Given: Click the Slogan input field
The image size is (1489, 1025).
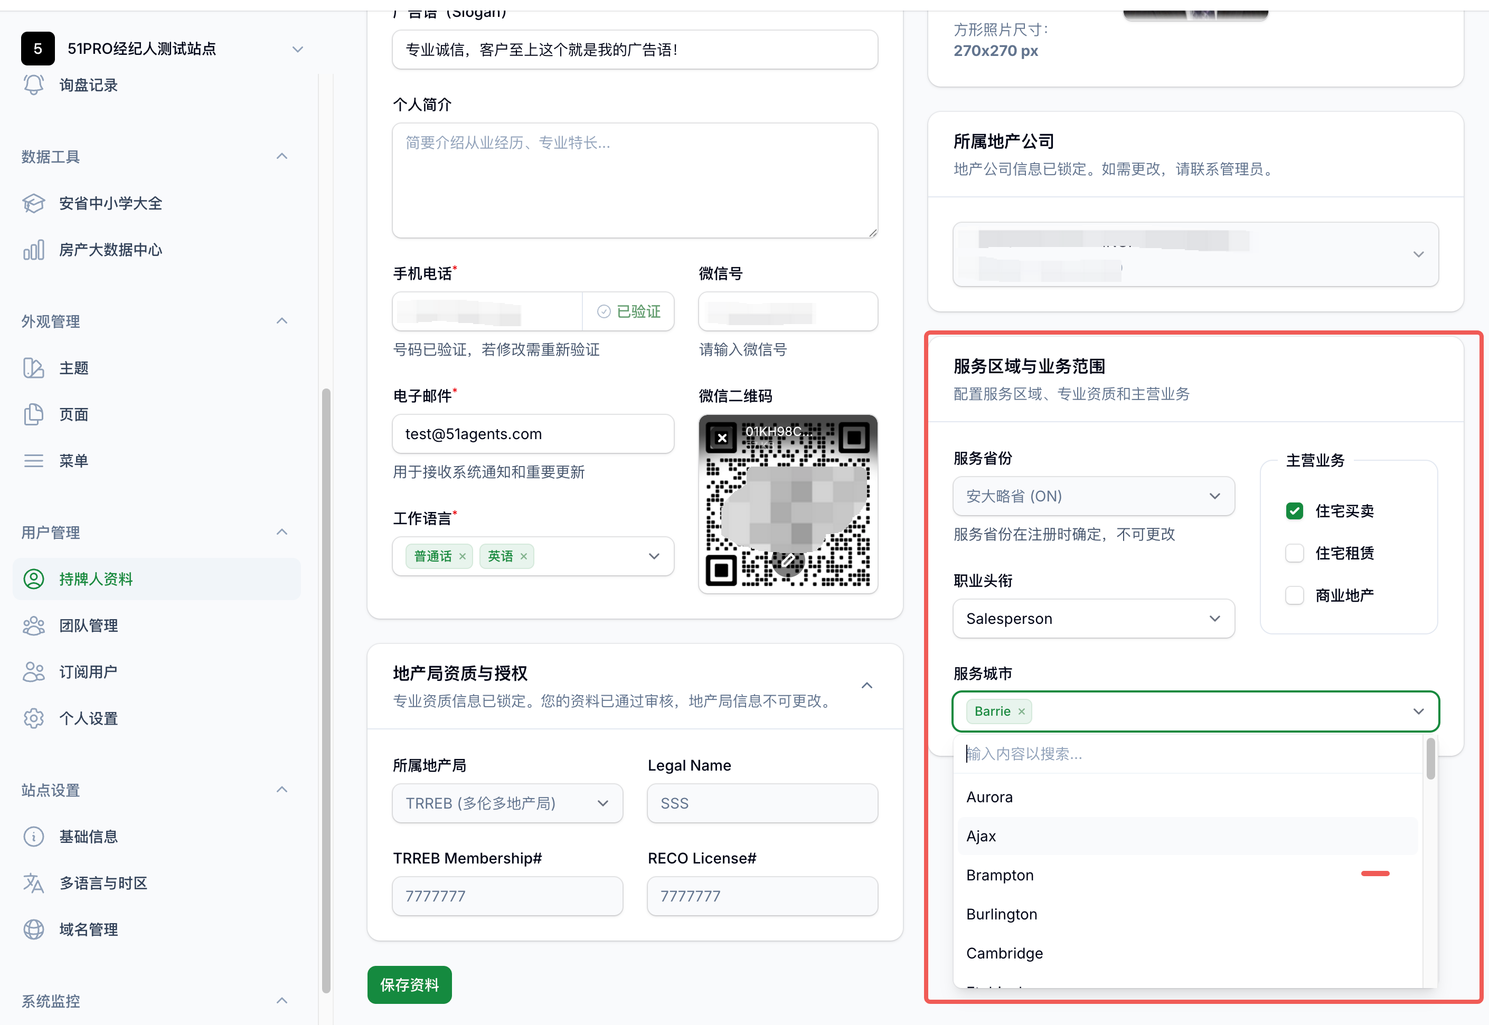Looking at the screenshot, I should (635, 50).
